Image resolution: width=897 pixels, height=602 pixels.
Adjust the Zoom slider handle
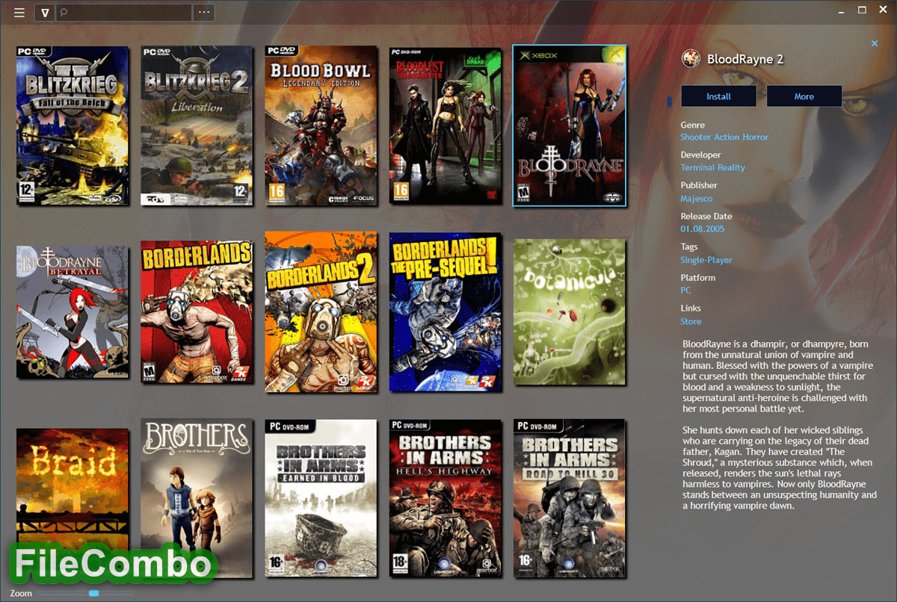coord(93,593)
